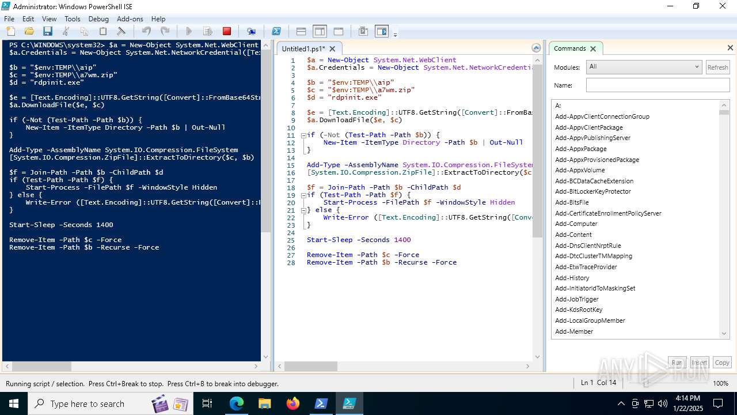Start PowerShell.exe in separate window

(276, 31)
